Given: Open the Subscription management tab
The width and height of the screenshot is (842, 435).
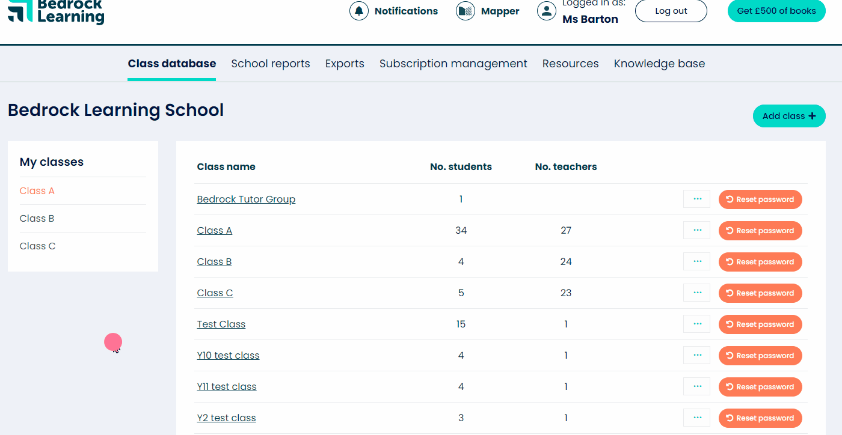Looking at the screenshot, I should (453, 63).
